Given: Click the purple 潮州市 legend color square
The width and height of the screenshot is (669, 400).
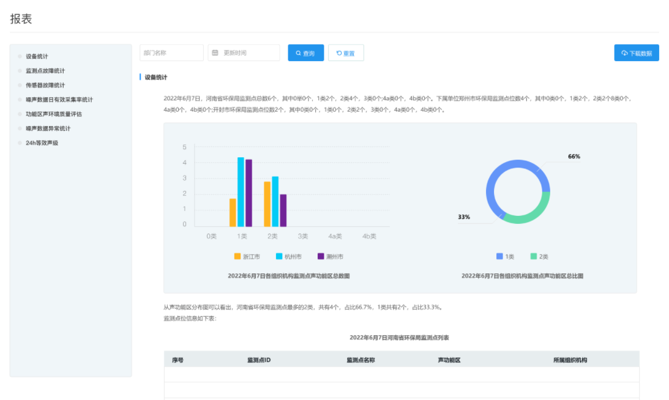Looking at the screenshot, I should coord(320,255).
